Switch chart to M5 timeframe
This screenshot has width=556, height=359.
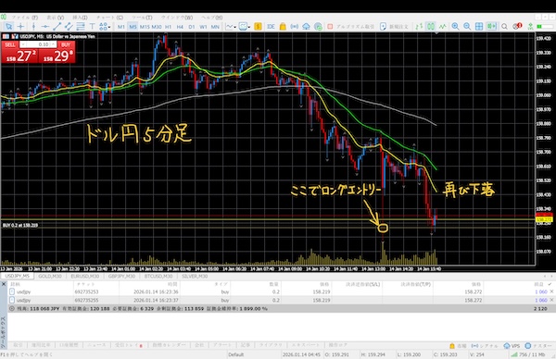click(133, 27)
